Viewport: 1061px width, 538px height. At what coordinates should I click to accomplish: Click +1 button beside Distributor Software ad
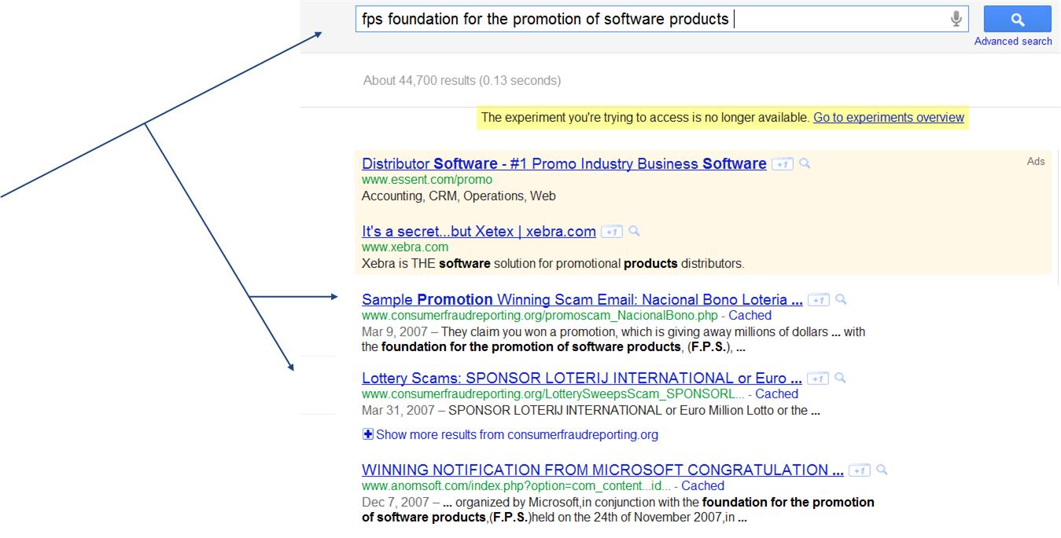pos(782,164)
